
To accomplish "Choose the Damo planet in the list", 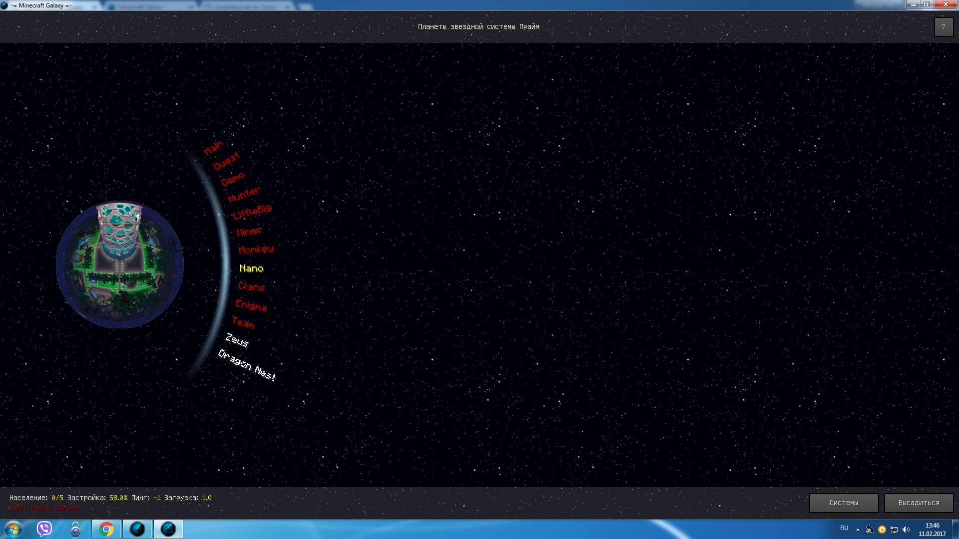I will 233,179.
